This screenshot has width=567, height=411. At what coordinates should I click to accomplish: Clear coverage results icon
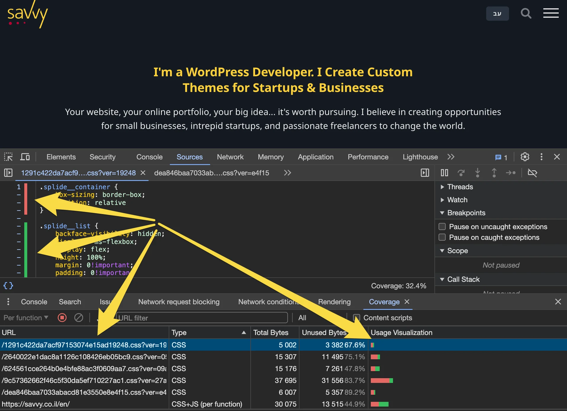click(x=79, y=318)
